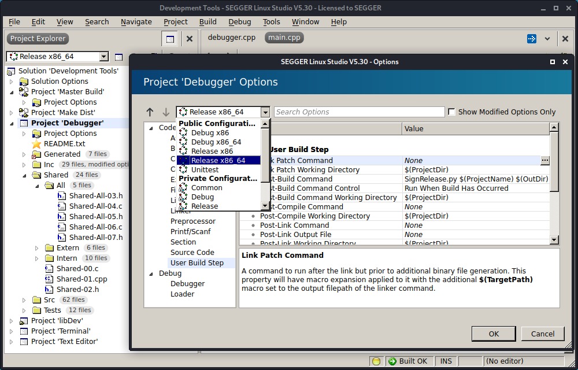Select the Preprocessor options category

click(x=193, y=221)
